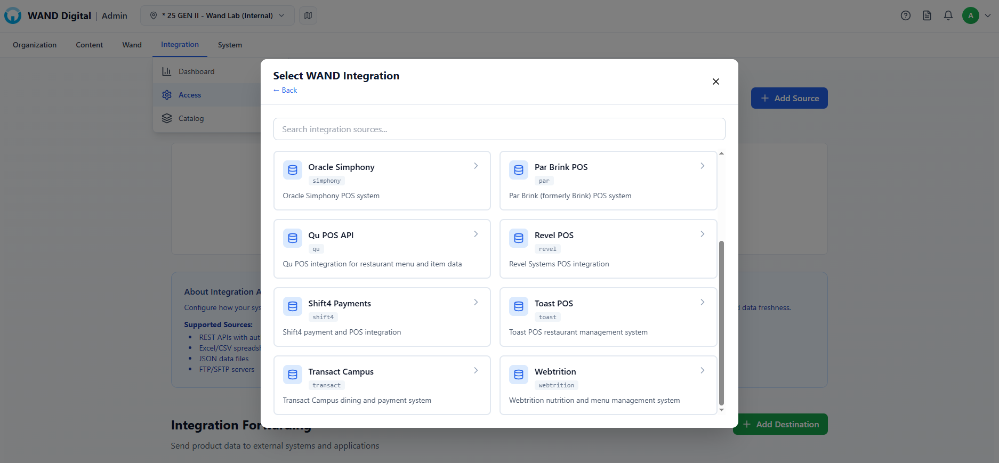Viewport: 999px width, 463px height.
Task: Click the WAND Digital logo icon
Action: coord(13,15)
